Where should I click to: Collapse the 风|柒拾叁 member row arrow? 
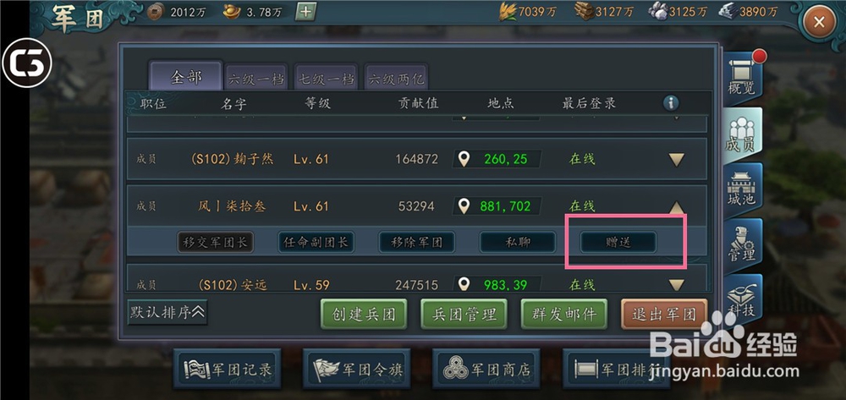tap(677, 207)
